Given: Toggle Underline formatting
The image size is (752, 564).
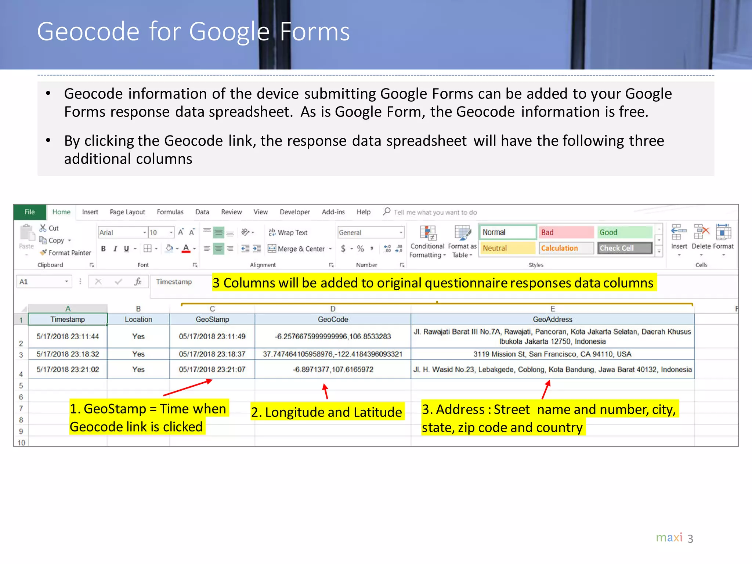Looking at the screenshot, I should (126, 249).
